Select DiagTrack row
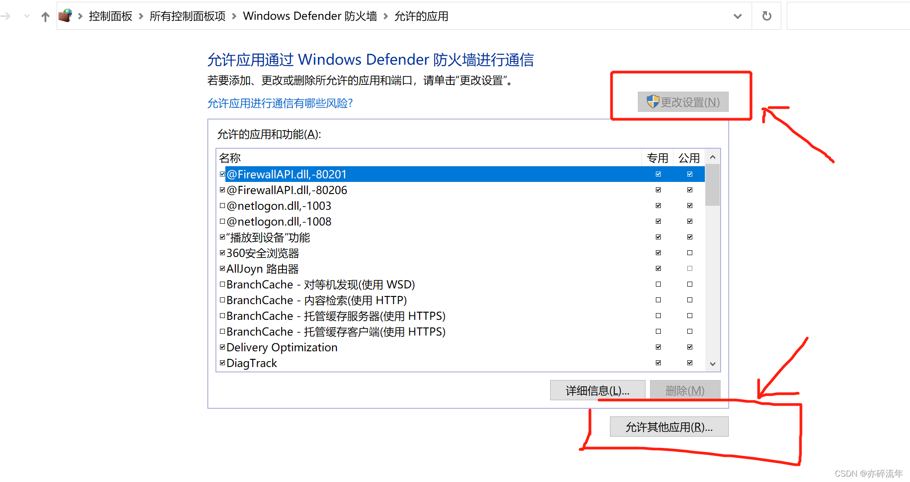The image size is (910, 482). [x=461, y=363]
